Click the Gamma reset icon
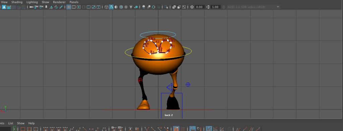The image size is (343, 131). (208, 7)
